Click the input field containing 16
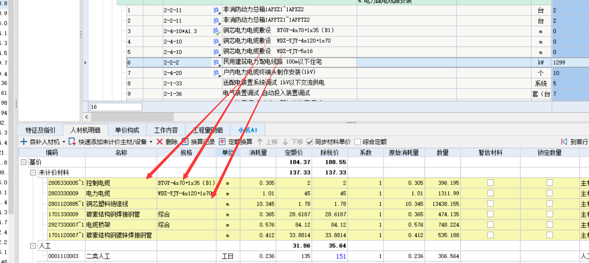This screenshot has width=589, height=263. pos(115,107)
